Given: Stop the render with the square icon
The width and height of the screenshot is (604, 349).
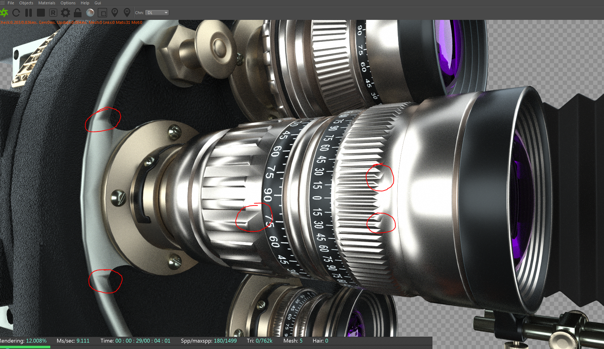Looking at the screenshot, I should pos(41,13).
